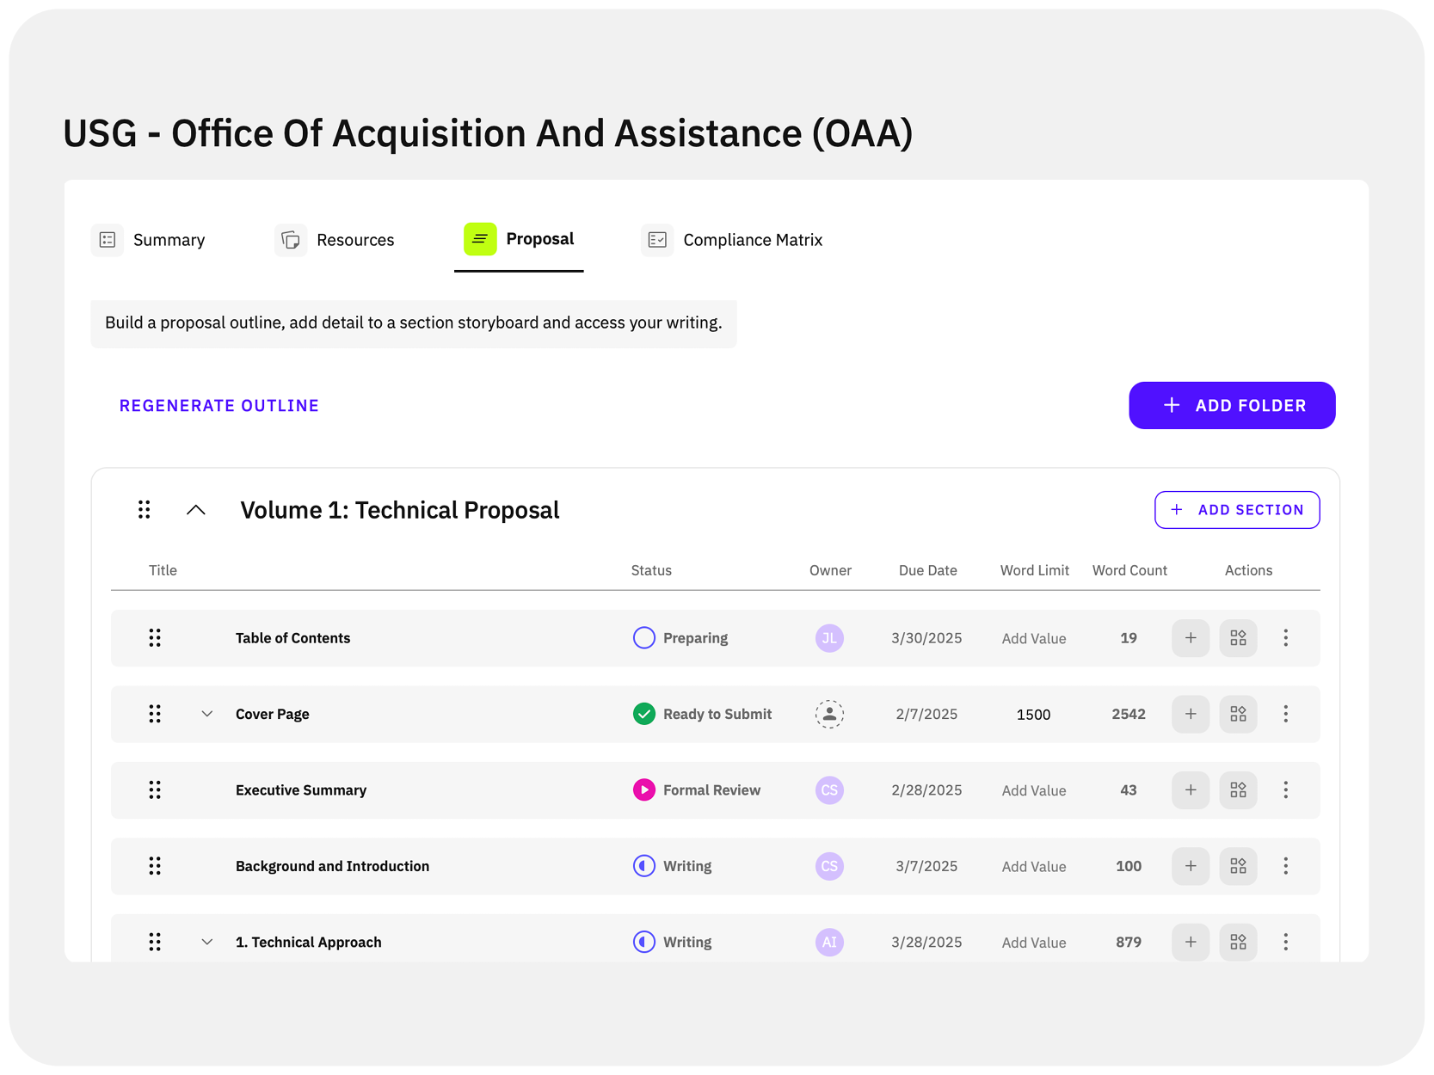Open more options menu for Technical Approach

pyautogui.click(x=1286, y=942)
